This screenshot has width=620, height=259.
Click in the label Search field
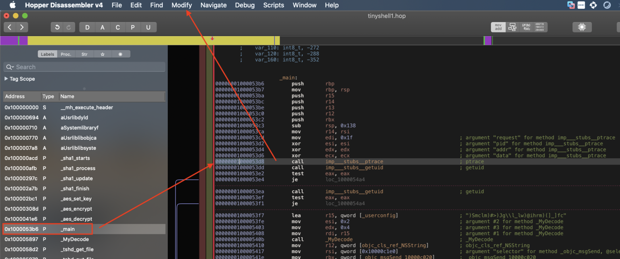84,67
